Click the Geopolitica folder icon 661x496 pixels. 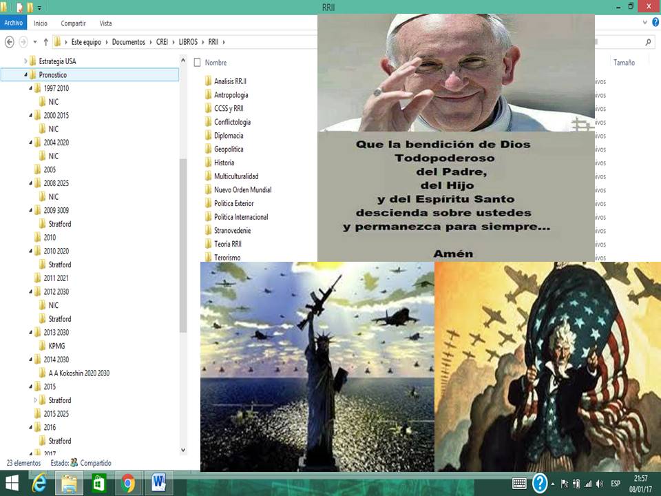pos(208,149)
